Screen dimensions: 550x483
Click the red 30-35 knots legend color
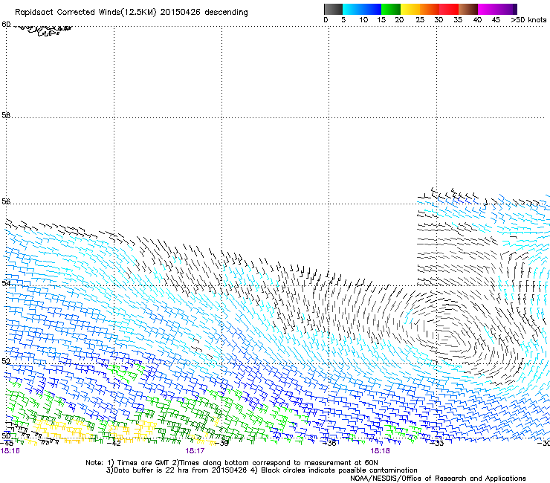[449, 9]
